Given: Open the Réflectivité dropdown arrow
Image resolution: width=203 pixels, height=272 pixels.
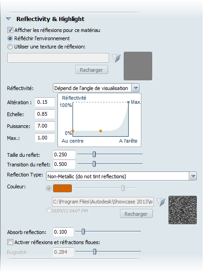Looking at the screenshot, I should 135,88.
